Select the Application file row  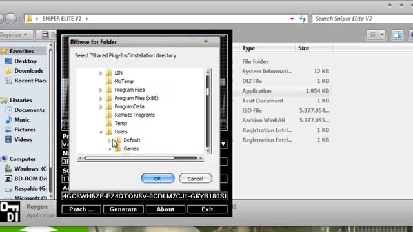coord(282,91)
